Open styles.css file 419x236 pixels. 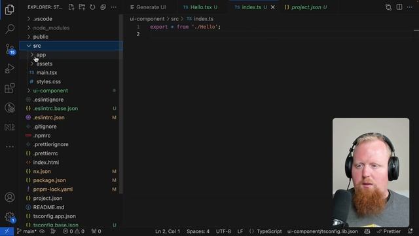click(x=71, y=81)
